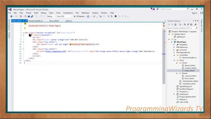This screenshot has height=119, width=211.
Task: Click the Collapse All icon in Solution Explorer
Action: 188,24
